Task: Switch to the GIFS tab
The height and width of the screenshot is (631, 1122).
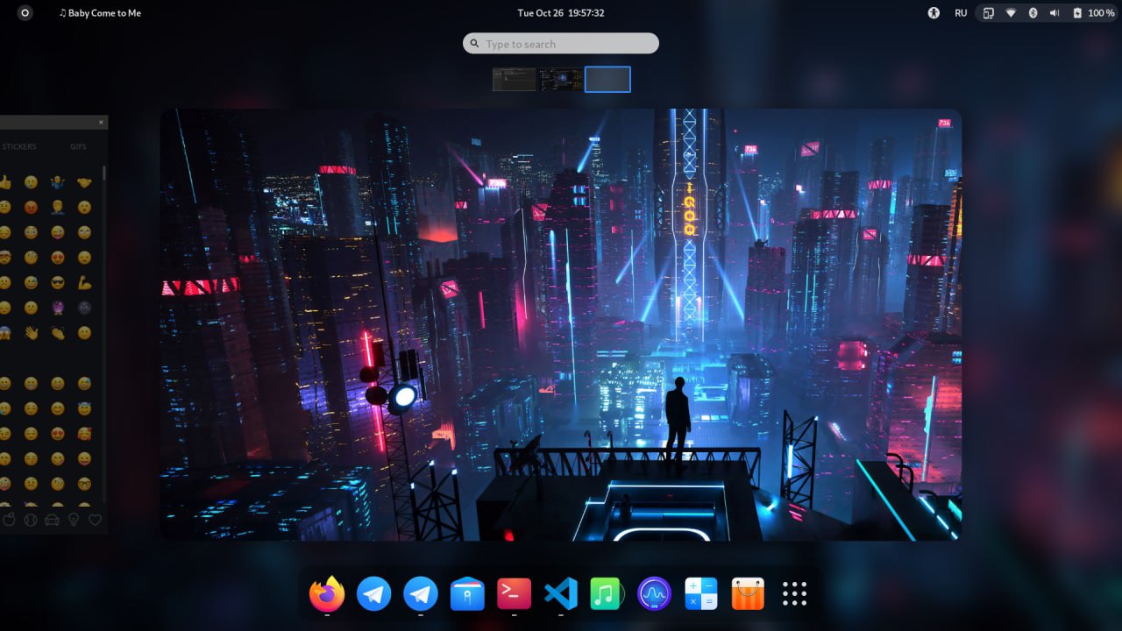Action: (x=79, y=146)
